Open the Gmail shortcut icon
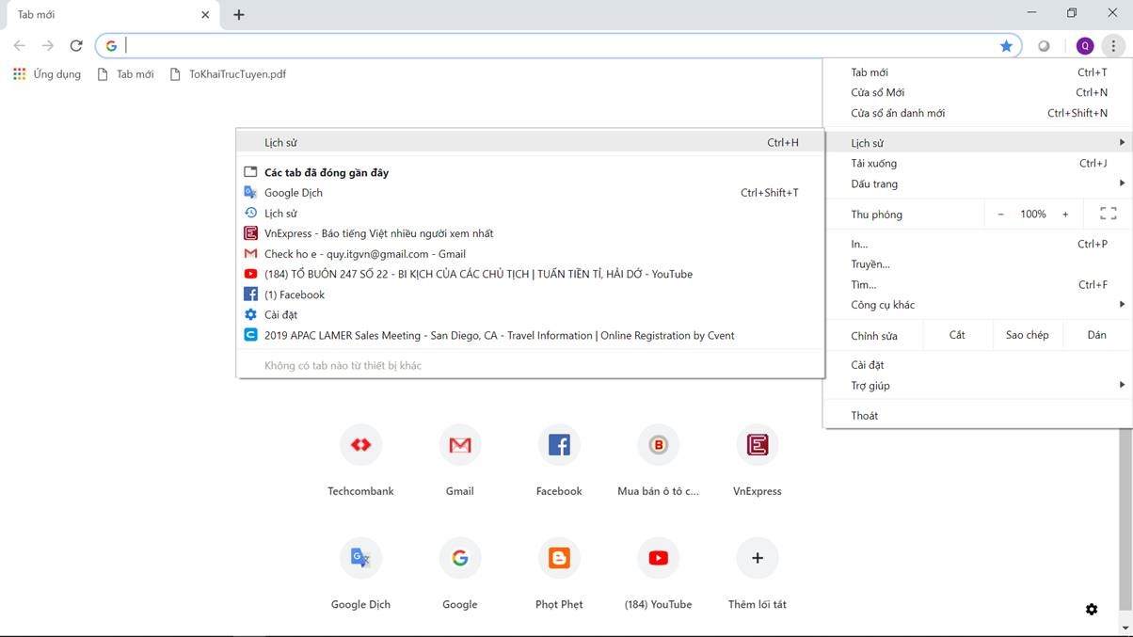This screenshot has width=1133, height=637. [459, 445]
